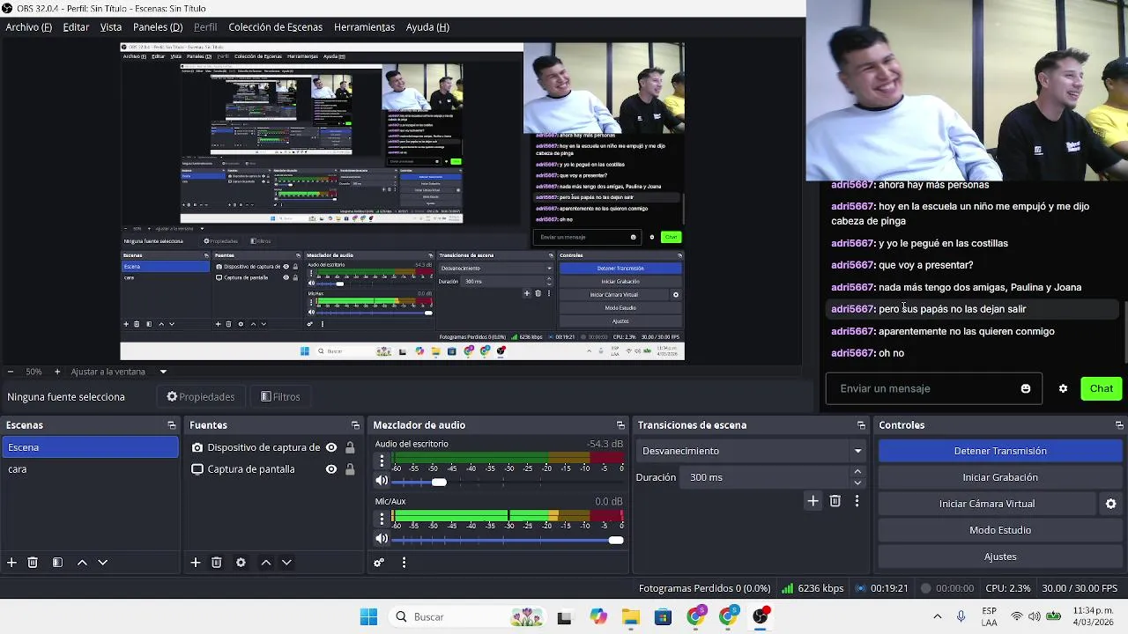The height and width of the screenshot is (634, 1128).
Task: Open virtual camera settings gear
Action: (x=1110, y=504)
